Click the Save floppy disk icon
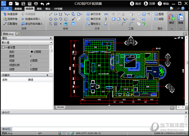This screenshot has width=189, height=136. click(x=23, y=4)
